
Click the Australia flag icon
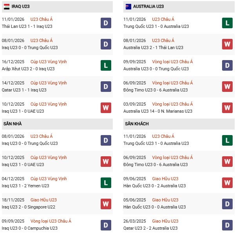(128, 7)
